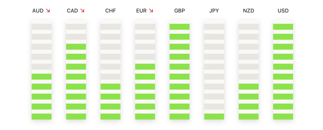323x130 pixels.
Task: Open the EUR currency header
Action: [141, 11]
